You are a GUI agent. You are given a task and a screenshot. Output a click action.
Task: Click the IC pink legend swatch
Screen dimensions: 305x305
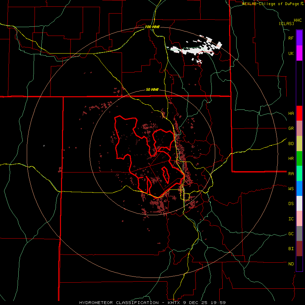[299, 219]
